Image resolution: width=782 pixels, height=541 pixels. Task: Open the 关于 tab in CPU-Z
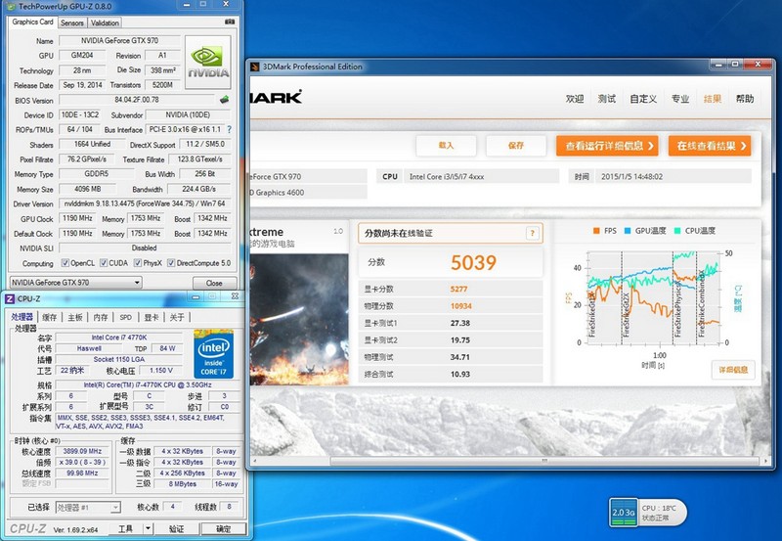pos(177,317)
